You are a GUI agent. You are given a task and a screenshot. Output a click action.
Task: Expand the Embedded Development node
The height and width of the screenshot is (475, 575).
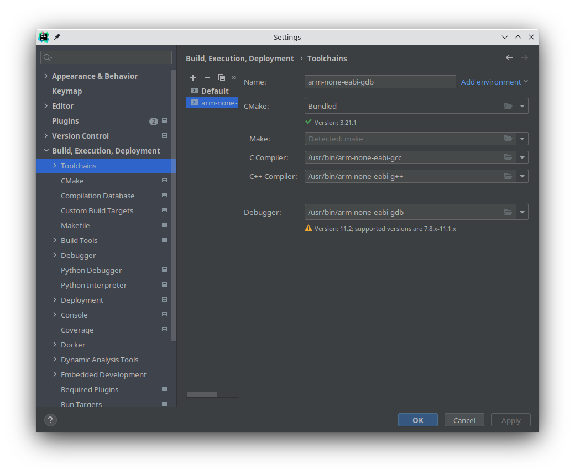tap(55, 374)
